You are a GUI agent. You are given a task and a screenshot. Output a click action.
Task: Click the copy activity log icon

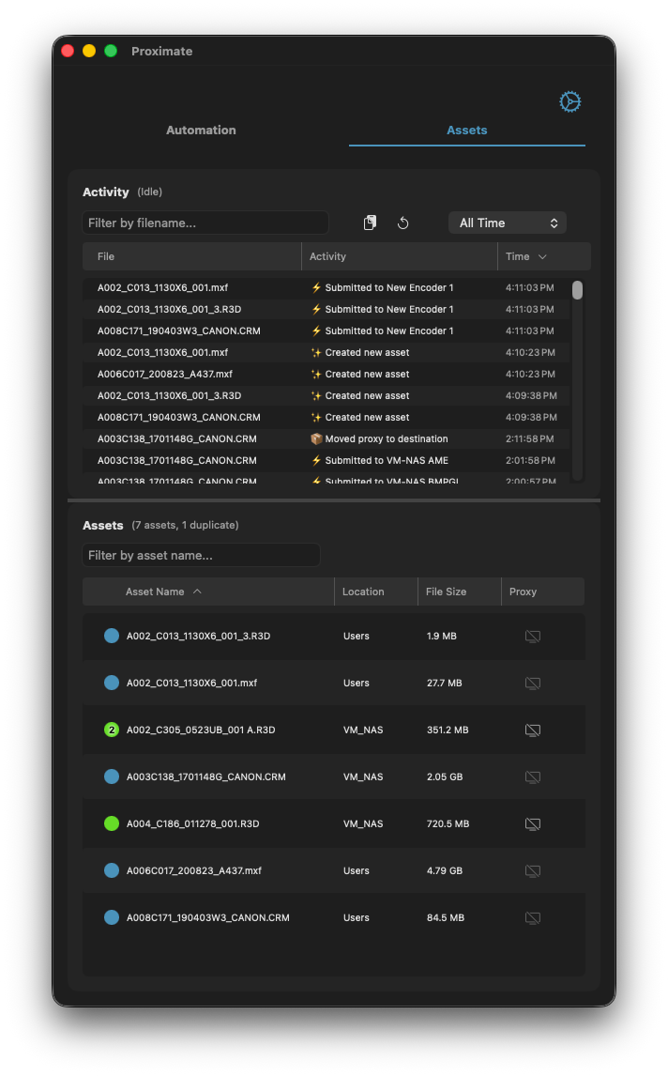(x=369, y=222)
